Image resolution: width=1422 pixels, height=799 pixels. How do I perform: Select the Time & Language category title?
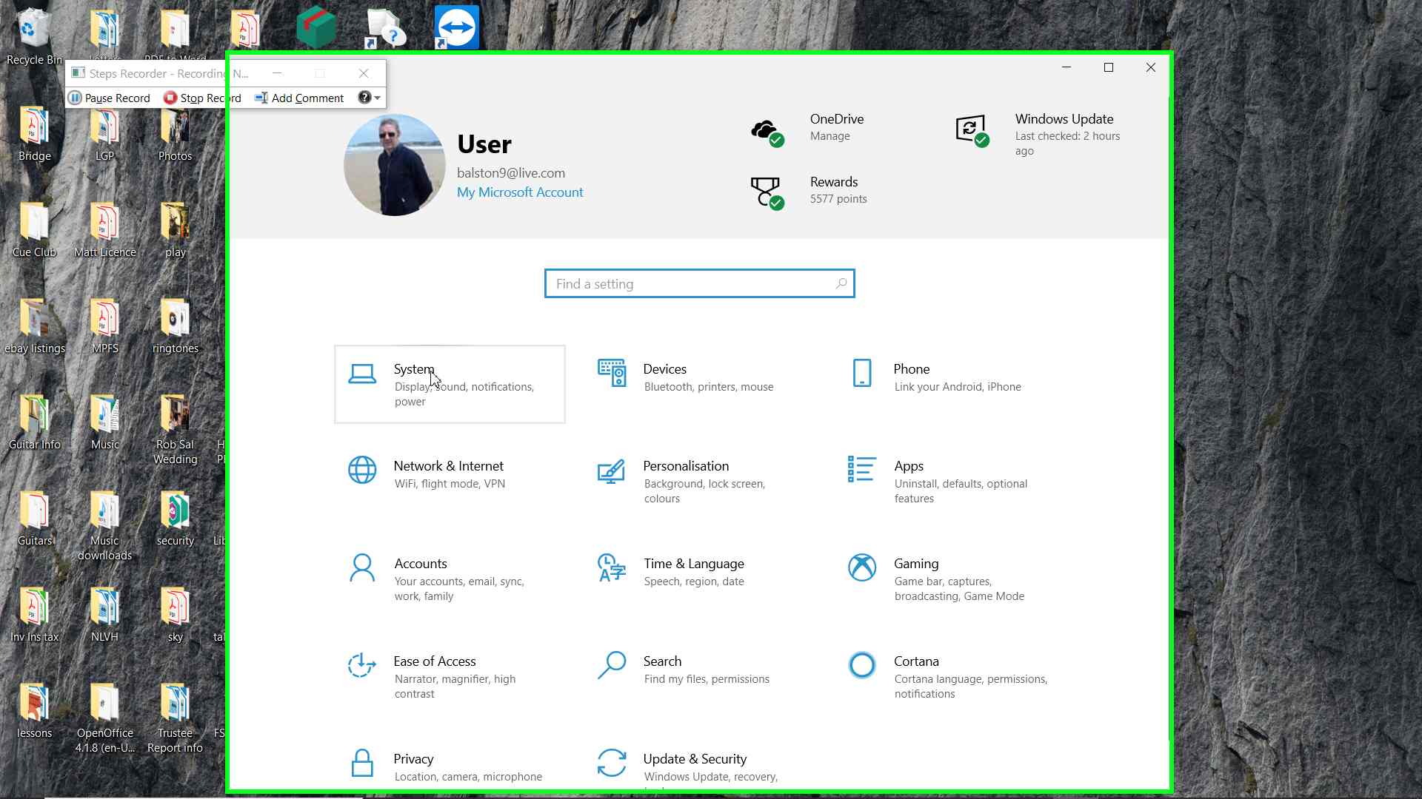tap(693, 564)
